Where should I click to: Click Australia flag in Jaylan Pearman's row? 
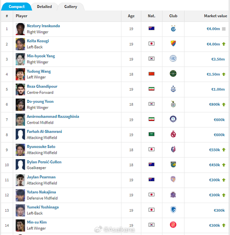pos(151,180)
